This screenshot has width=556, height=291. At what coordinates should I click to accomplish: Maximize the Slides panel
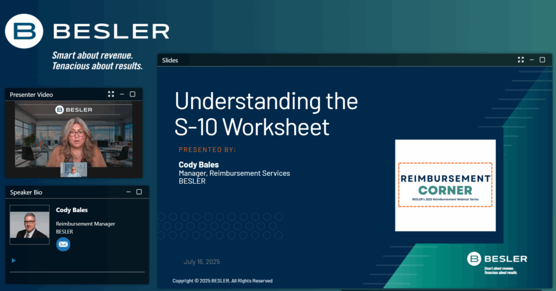(542, 60)
